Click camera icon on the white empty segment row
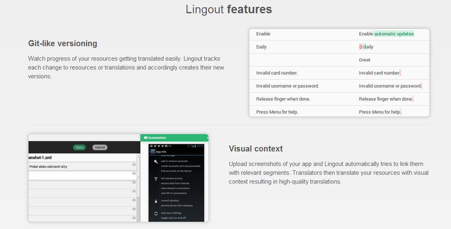The height and width of the screenshot is (229, 451). pyautogui.click(x=134, y=174)
